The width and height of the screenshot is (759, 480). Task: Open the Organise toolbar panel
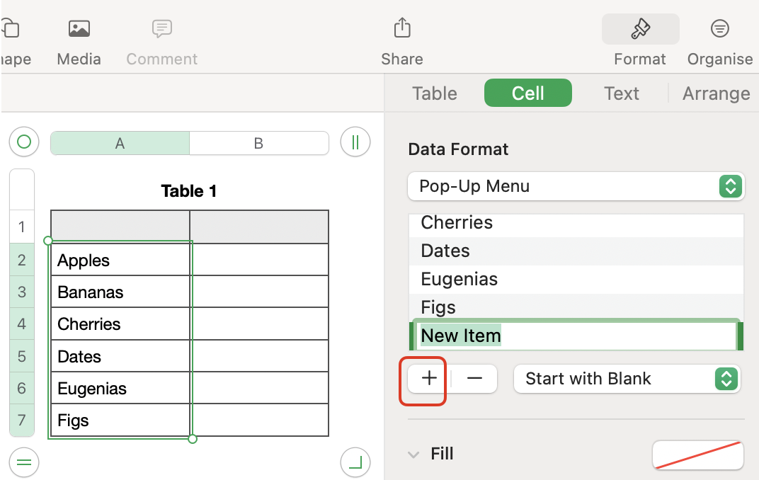click(719, 29)
